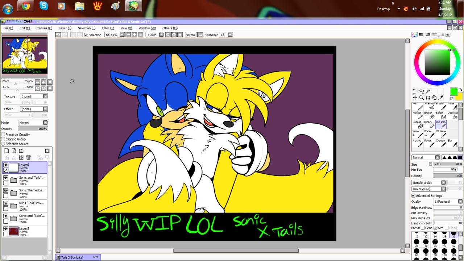Activate the zoom magnifier tool
Viewport: 464px width, 261px height.
click(x=422, y=98)
